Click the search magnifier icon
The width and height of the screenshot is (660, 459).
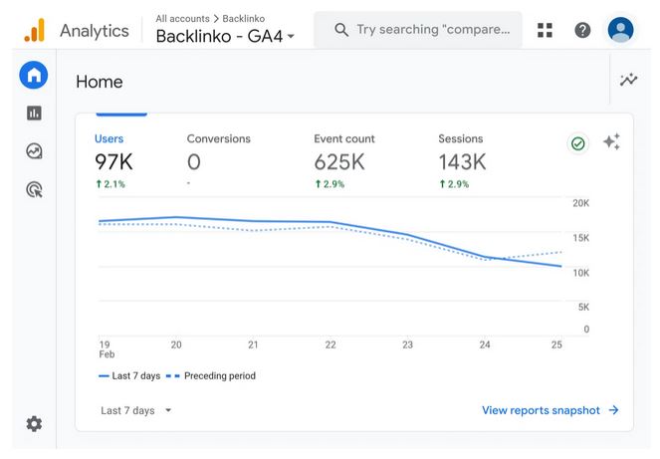coord(341,30)
